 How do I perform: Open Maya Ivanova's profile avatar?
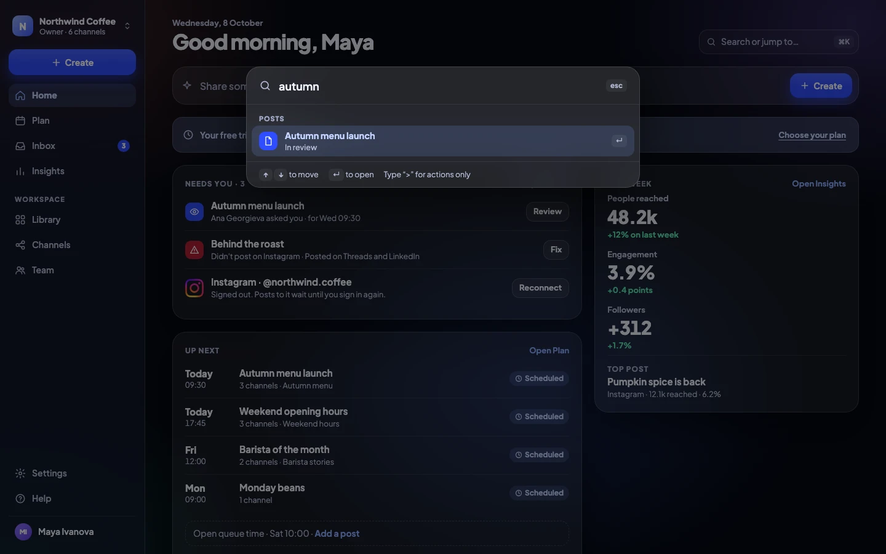pos(23,532)
